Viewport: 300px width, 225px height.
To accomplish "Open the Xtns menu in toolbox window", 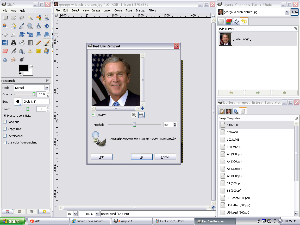I will tap(13, 11).
